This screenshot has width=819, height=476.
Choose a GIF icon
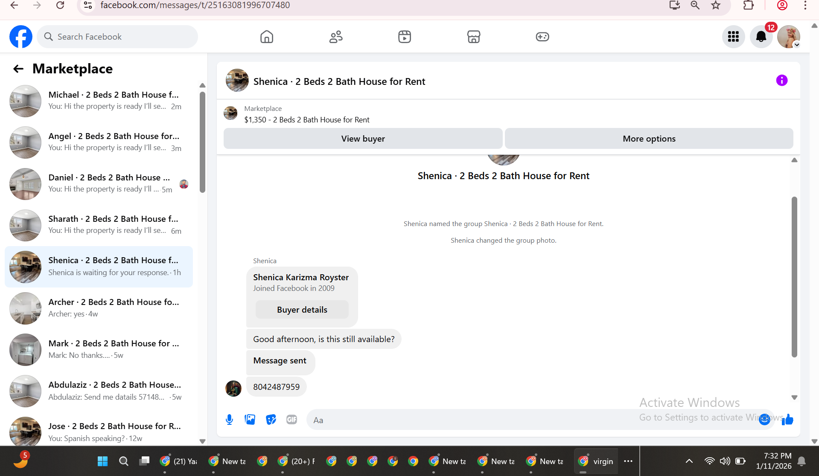click(x=292, y=420)
